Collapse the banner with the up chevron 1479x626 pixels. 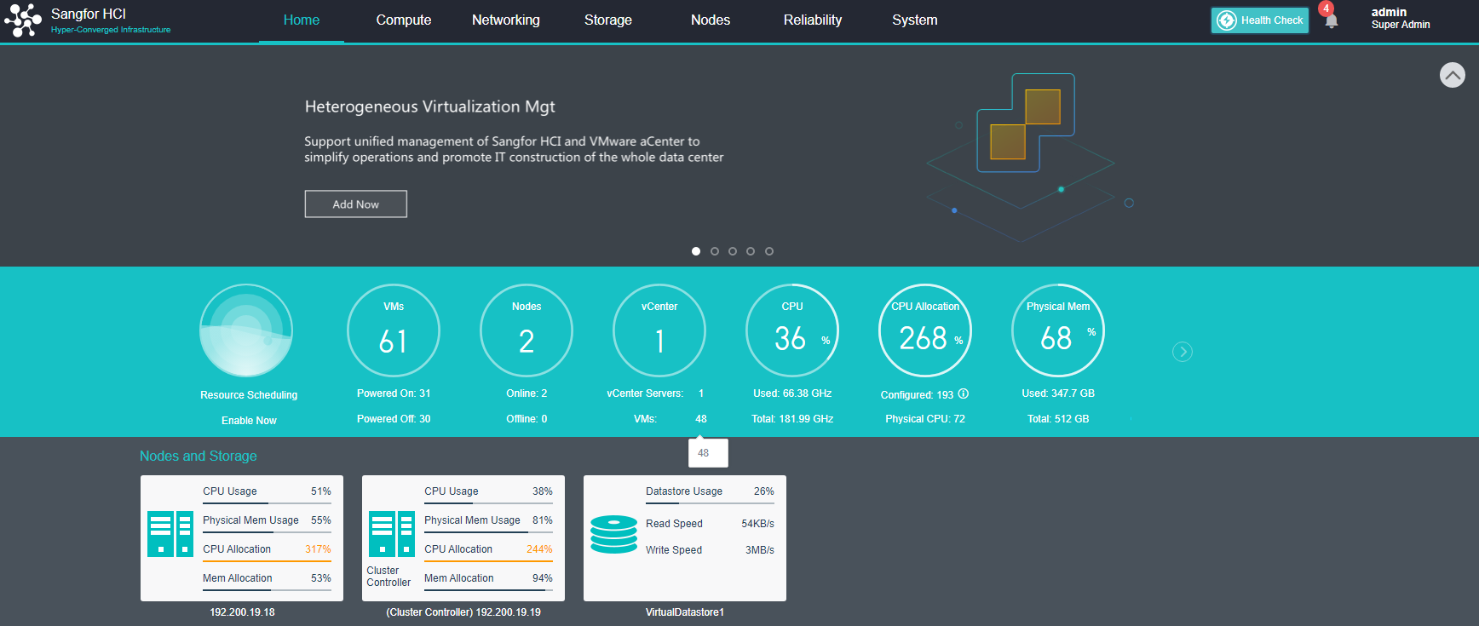point(1453,75)
